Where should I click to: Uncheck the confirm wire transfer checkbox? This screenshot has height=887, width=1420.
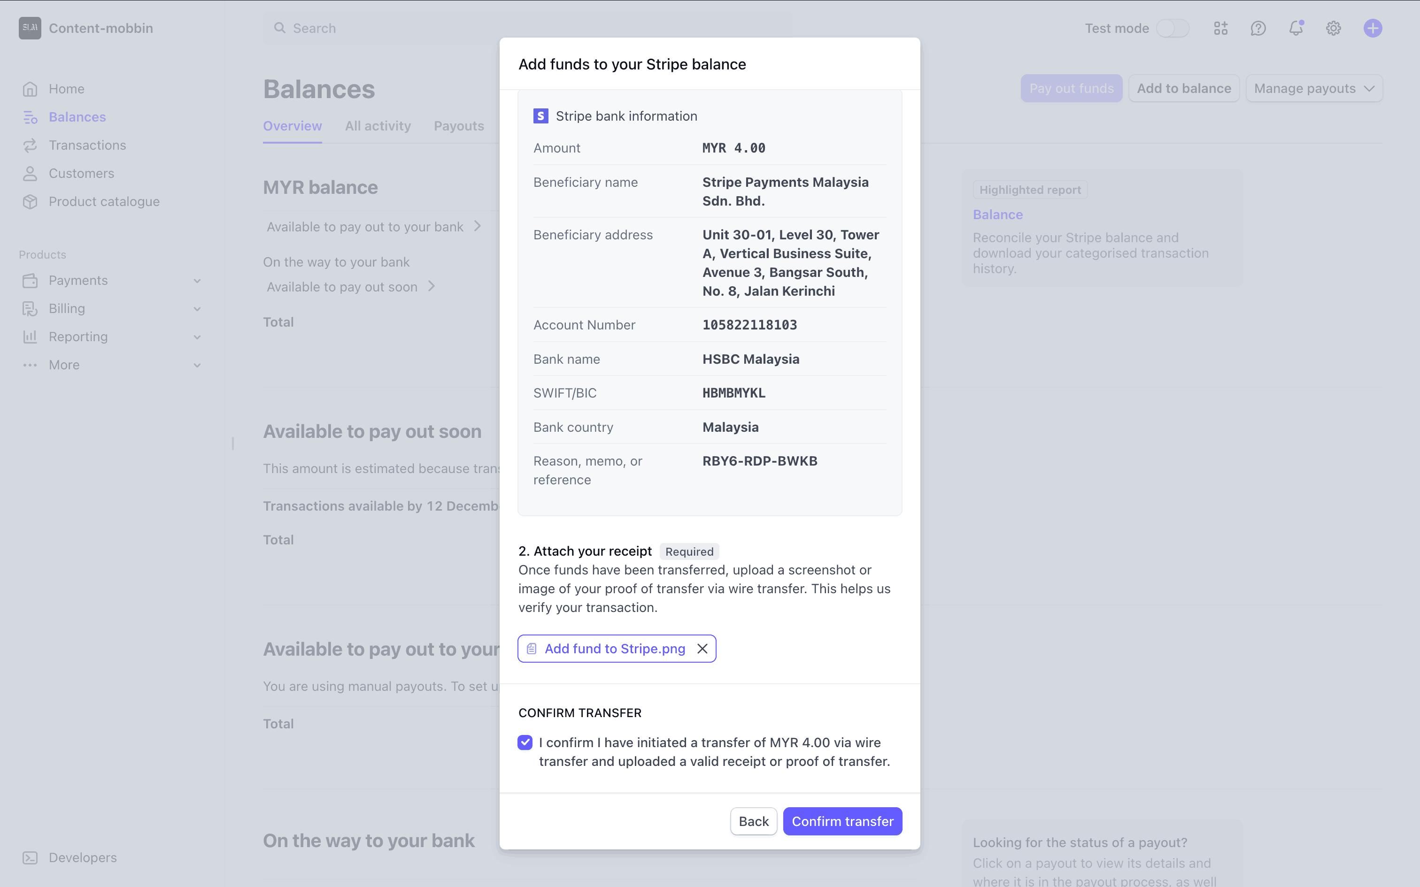525,742
